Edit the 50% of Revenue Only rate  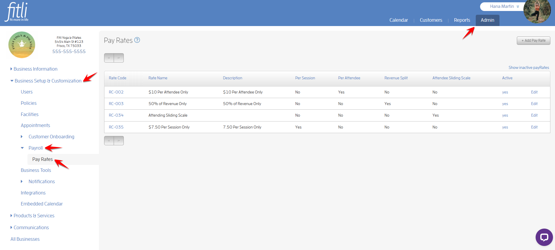[x=534, y=104]
